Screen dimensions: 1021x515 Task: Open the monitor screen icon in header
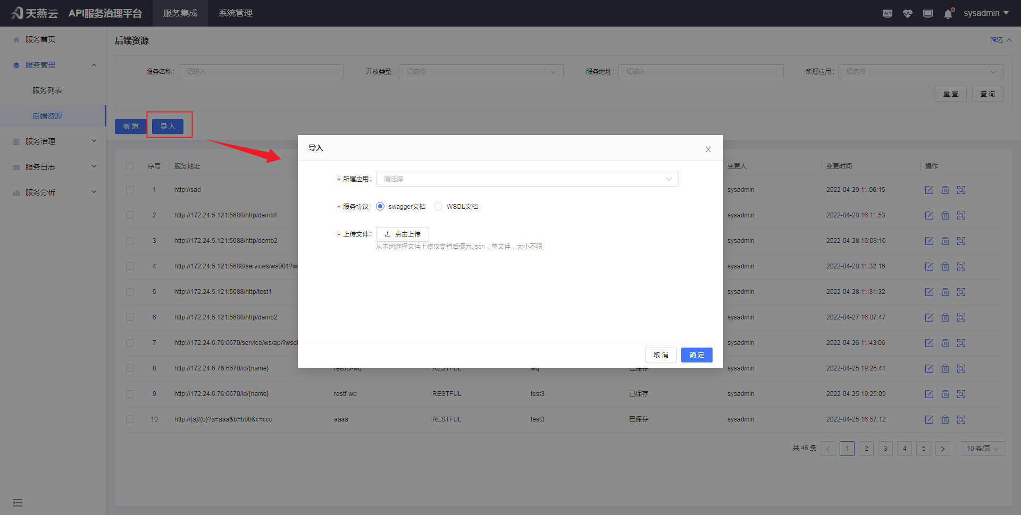point(927,13)
